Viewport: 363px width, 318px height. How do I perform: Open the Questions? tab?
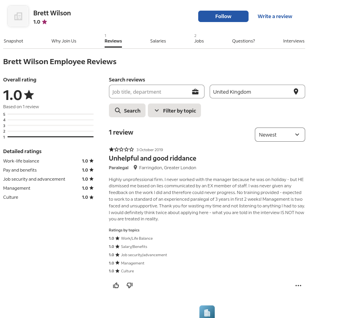point(243,41)
